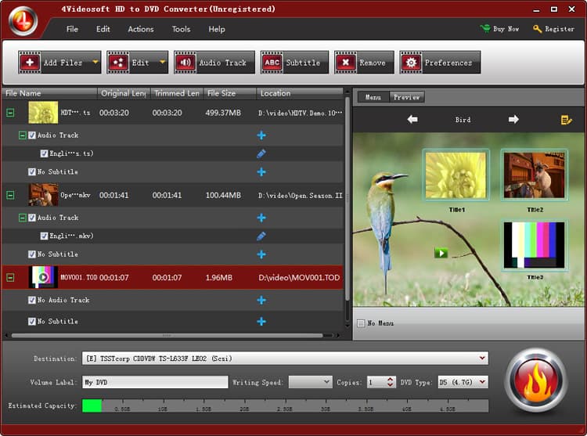Switch to the Preview tab
The image size is (587, 436).
tap(406, 97)
